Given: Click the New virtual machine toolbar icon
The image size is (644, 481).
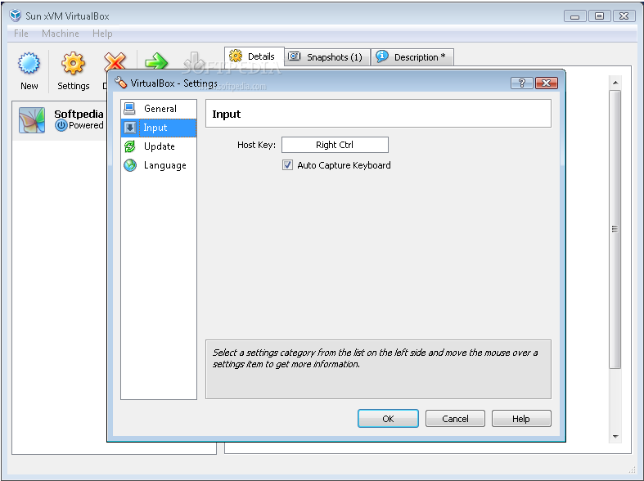Looking at the screenshot, I should click(29, 64).
